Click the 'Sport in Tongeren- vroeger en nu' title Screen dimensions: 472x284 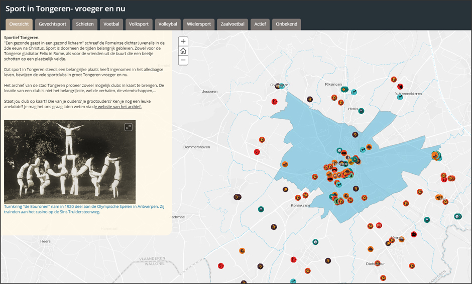tap(65, 9)
